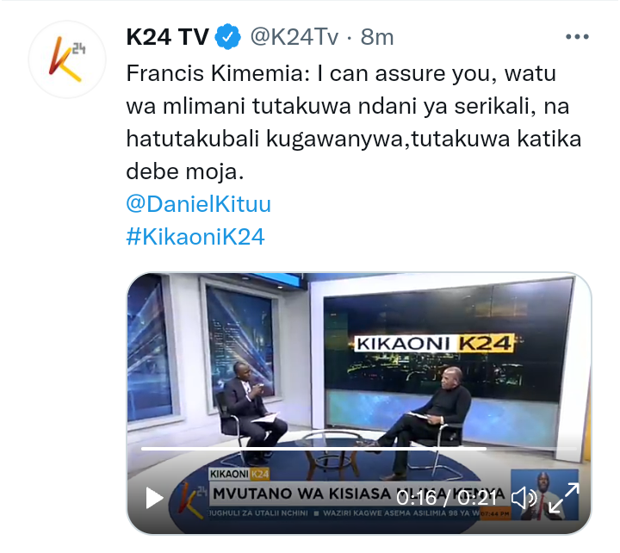620x553 pixels.
Task: Open the tweet's three-dot more menu
Action: click(577, 37)
